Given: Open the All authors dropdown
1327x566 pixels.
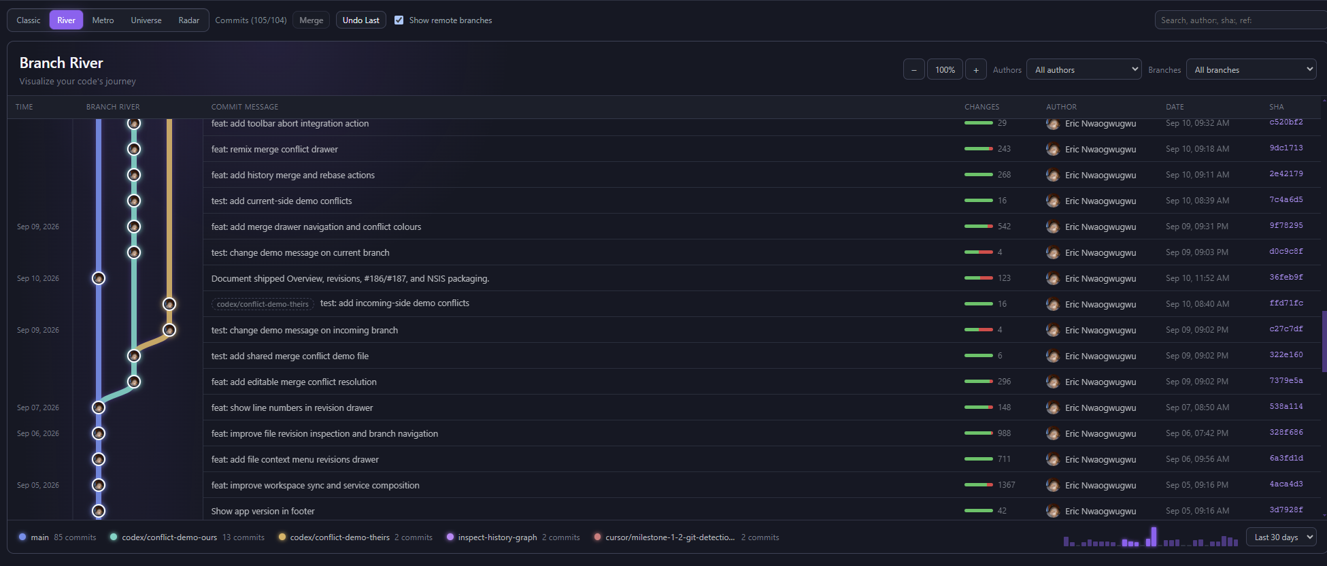Looking at the screenshot, I should point(1084,69).
